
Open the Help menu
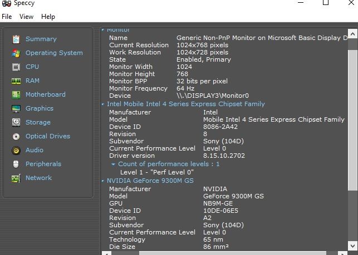(48, 17)
